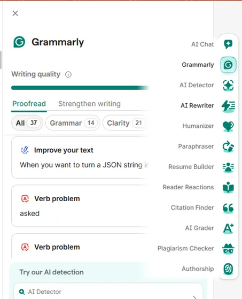Filter suggestions by Clarity 21

tap(124, 123)
